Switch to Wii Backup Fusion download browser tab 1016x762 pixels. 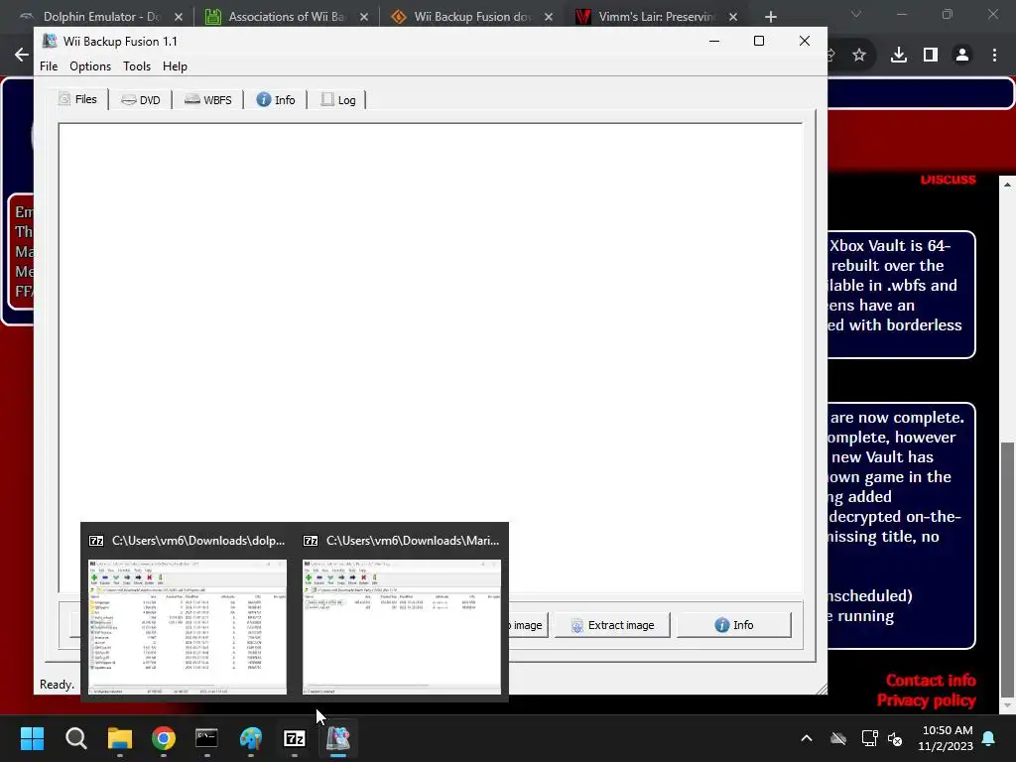coord(471,17)
